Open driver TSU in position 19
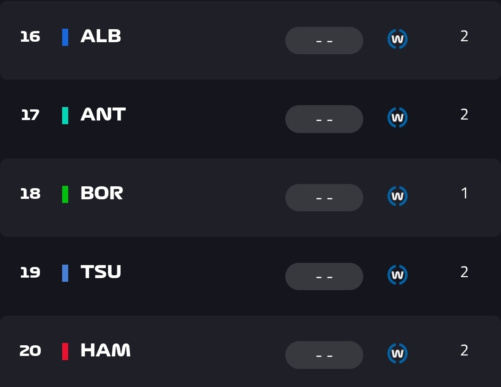Image resolution: width=501 pixels, height=387 pixels. click(x=101, y=272)
